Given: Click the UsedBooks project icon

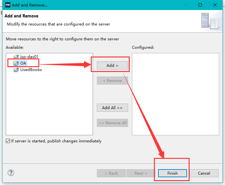Looking at the screenshot, I should (16, 70).
